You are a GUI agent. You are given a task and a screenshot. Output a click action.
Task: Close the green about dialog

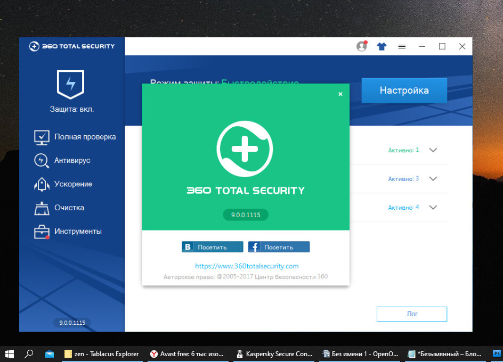(x=340, y=94)
